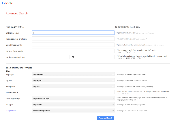This screenshot has width=180, height=124.
Task: Select the 'Find pages in the language' hint
Action: [132, 75]
